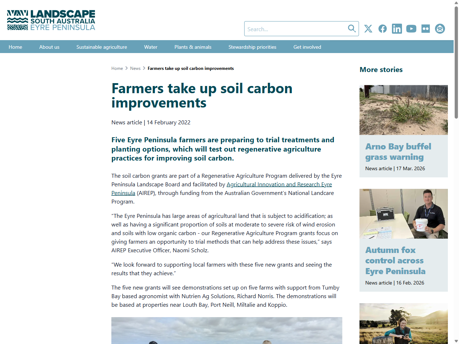Click the Landscape South Australia logo

coord(51,20)
